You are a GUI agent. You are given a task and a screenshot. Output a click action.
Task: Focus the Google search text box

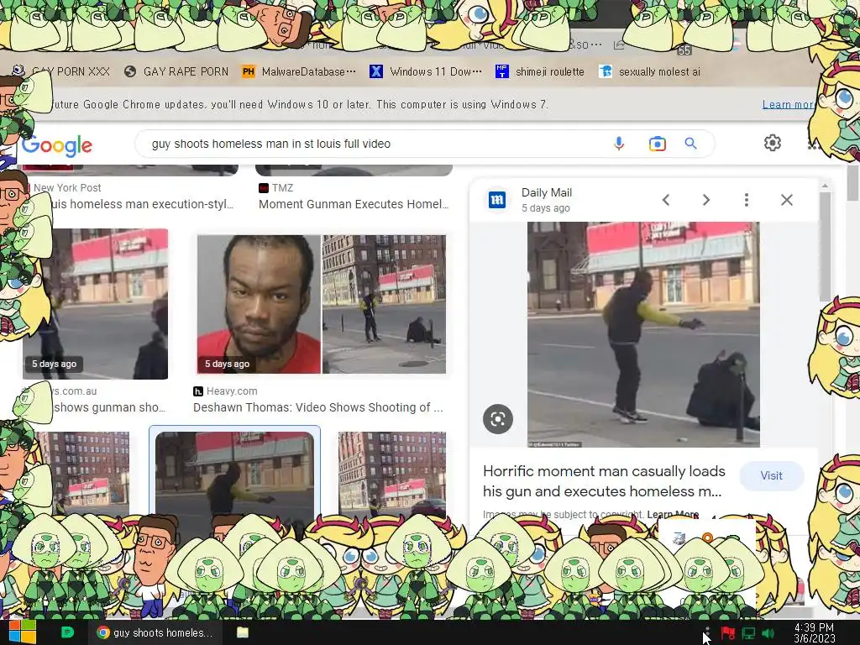[x=379, y=144]
